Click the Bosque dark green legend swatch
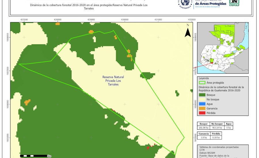259x158 pixels. [x=202, y=95]
